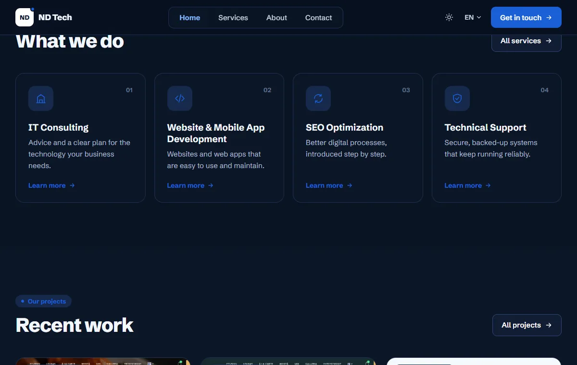This screenshot has width=577, height=365.
Task: Click the ND Tech brand name
Action: pyautogui.click(x=55, y=17)
